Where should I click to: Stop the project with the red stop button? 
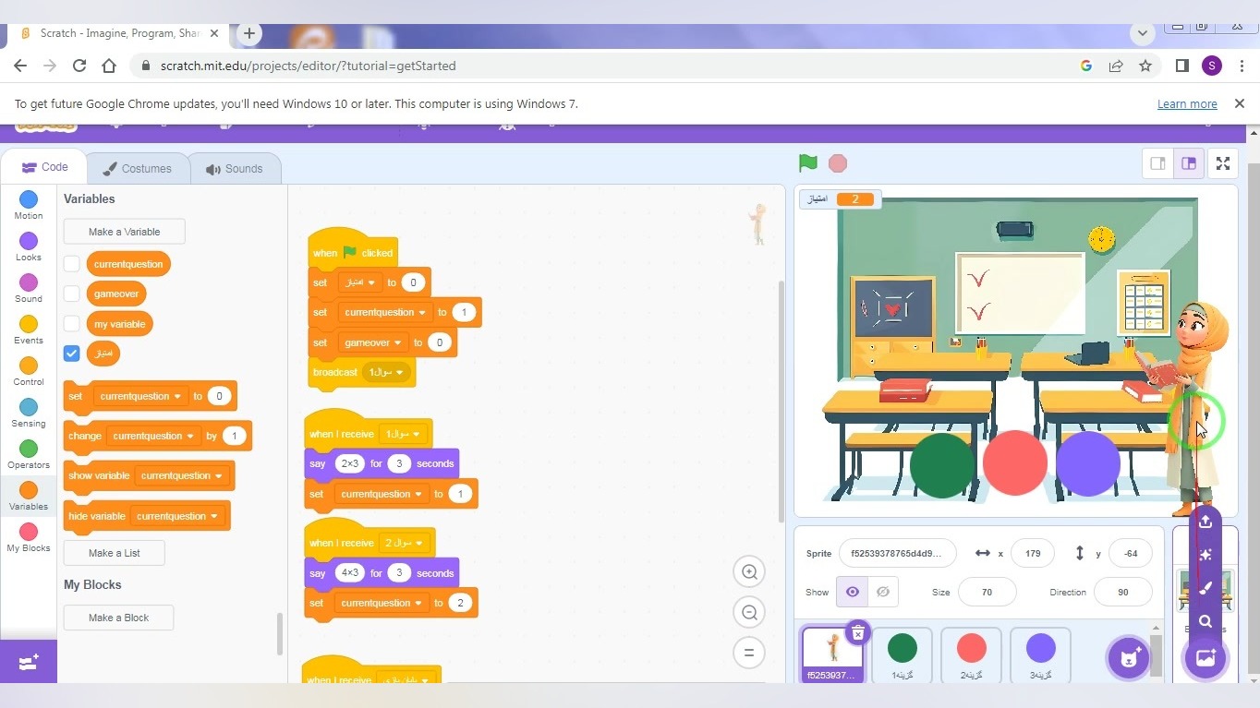pos(838,163)
